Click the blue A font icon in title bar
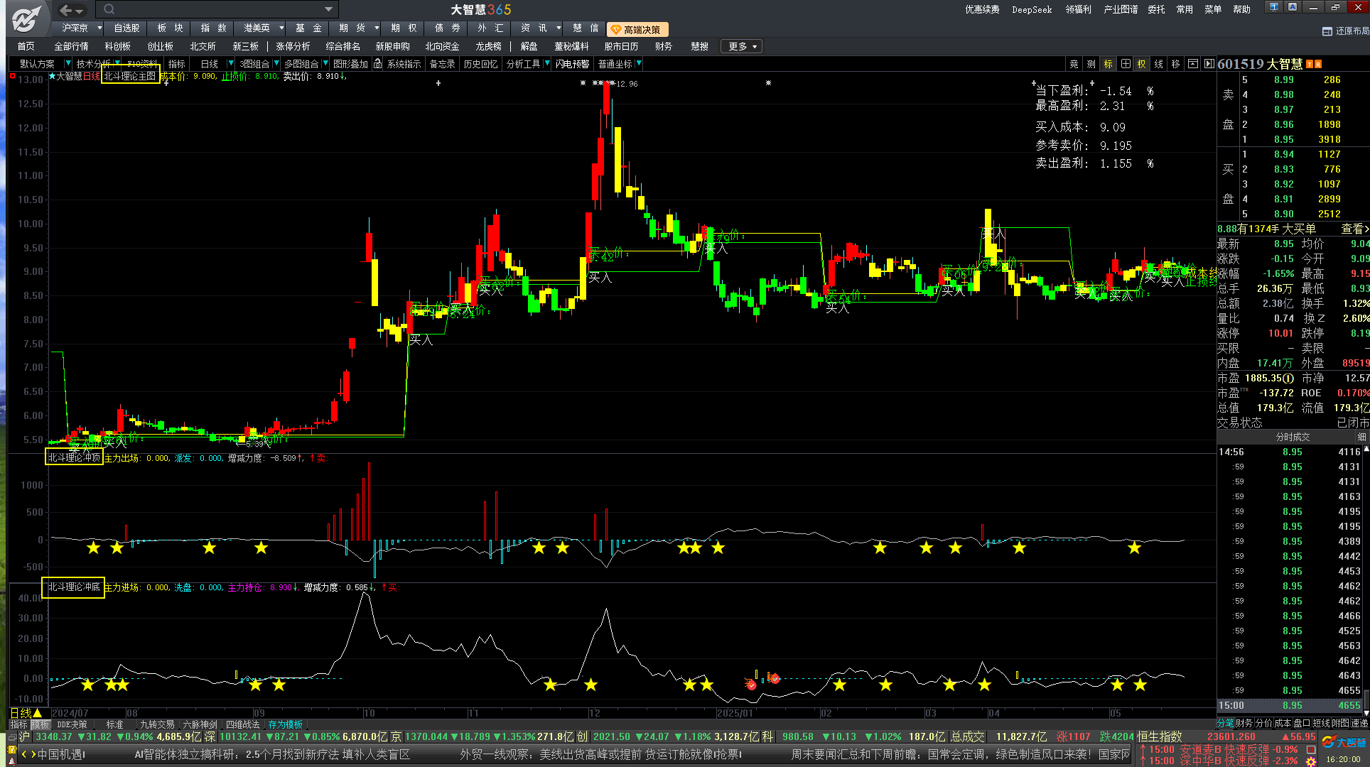 click(1293, 7)
